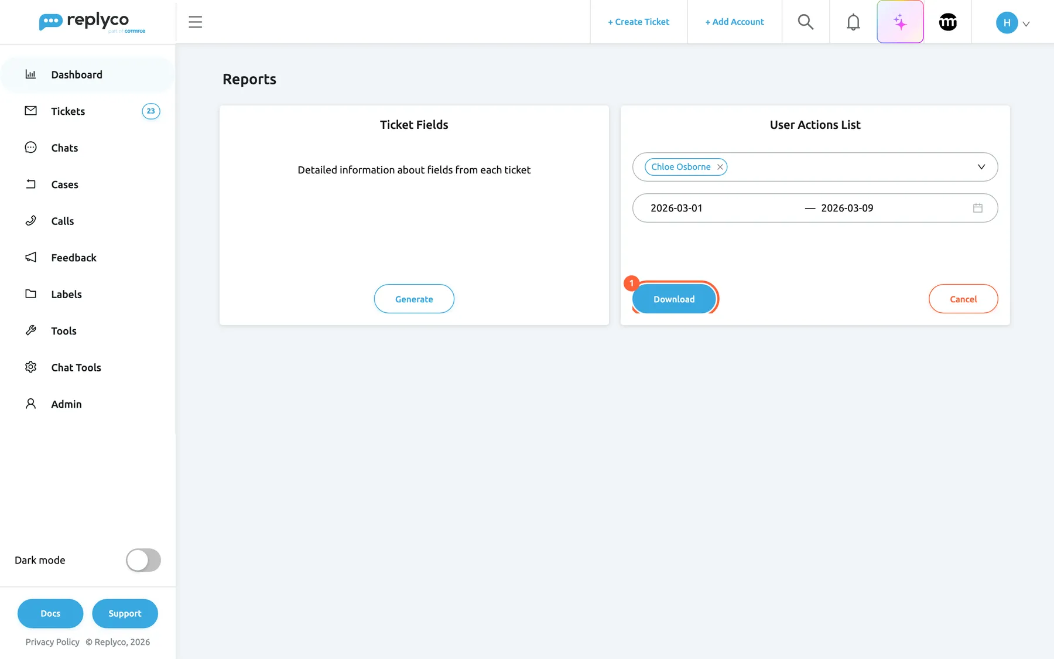The width and height of the screenshot is (1054, 659).
Task: Open the Admin menu item
Action: [88, 404]
